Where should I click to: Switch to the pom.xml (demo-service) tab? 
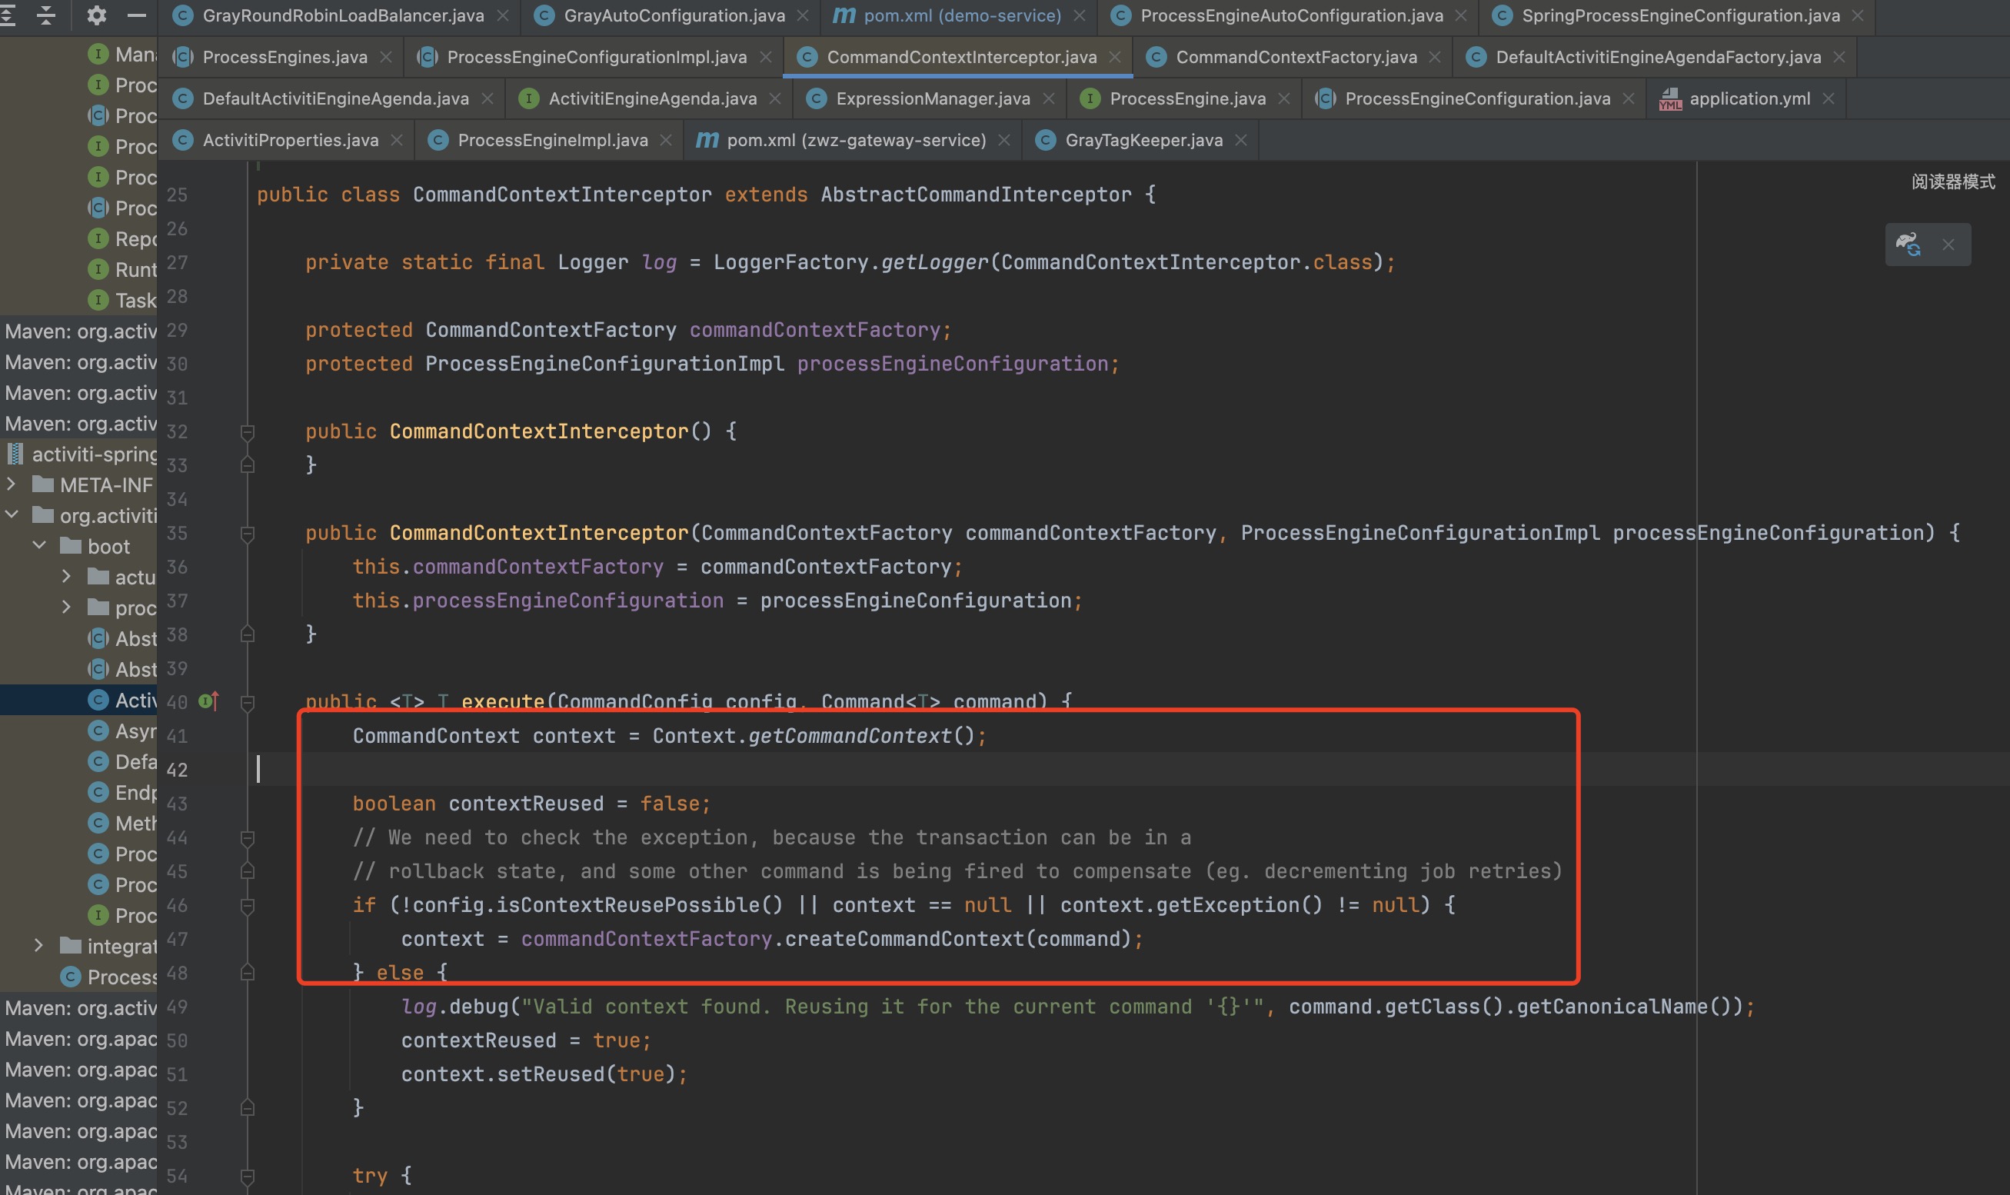click(958, 15)
